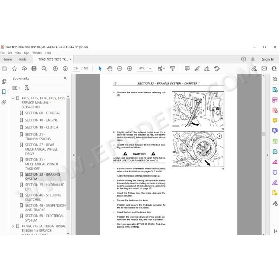279x279 pixels.
Task: Expand the right tools pane button
Action: tap(275, 231)
